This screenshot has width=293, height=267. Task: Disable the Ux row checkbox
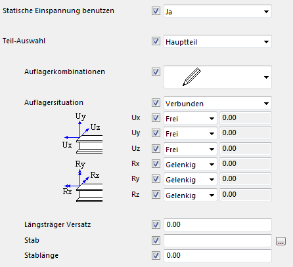pyautogui.click(x=156, y=118)
